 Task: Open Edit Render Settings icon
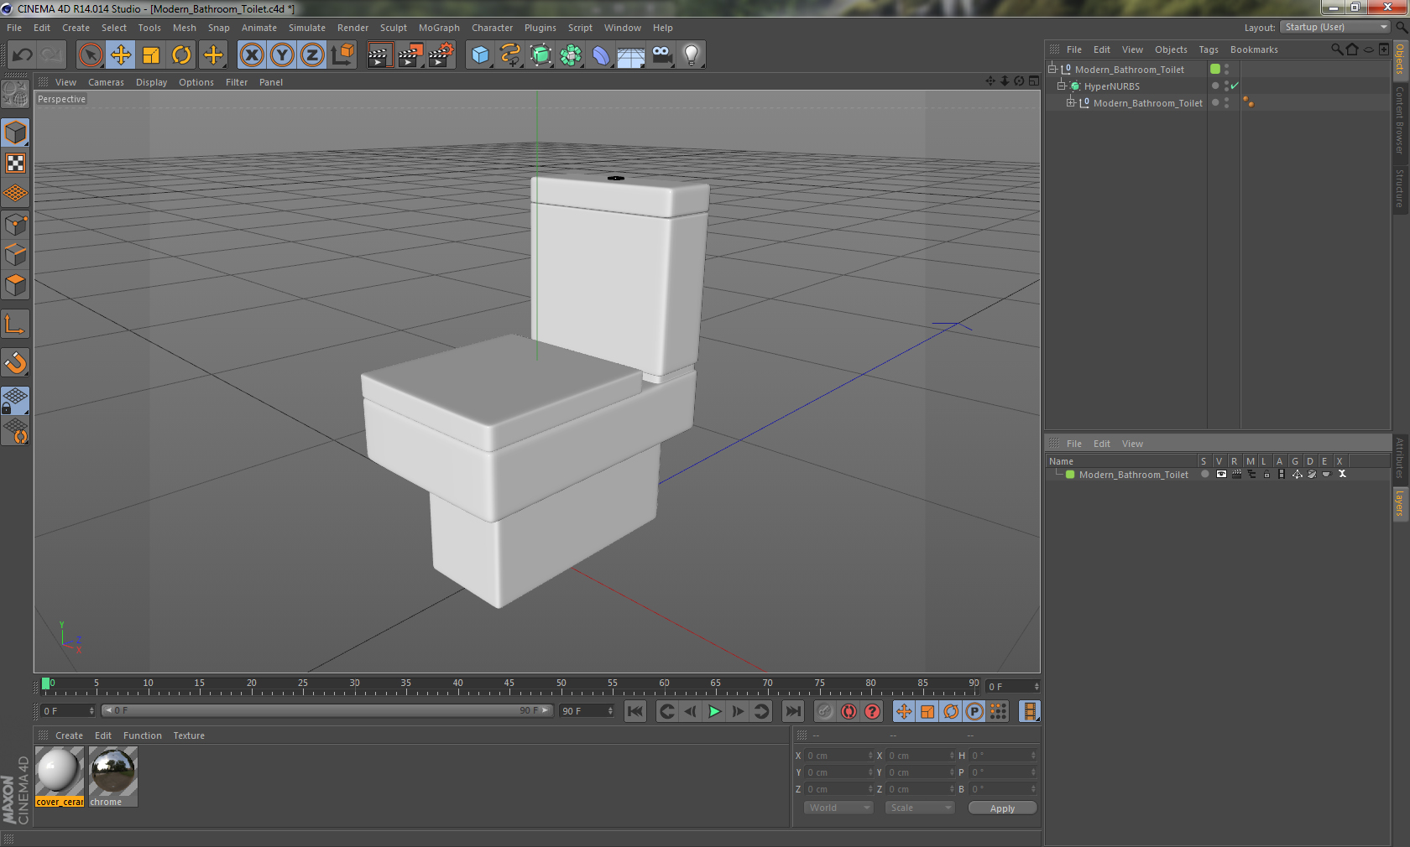point(441,55)
